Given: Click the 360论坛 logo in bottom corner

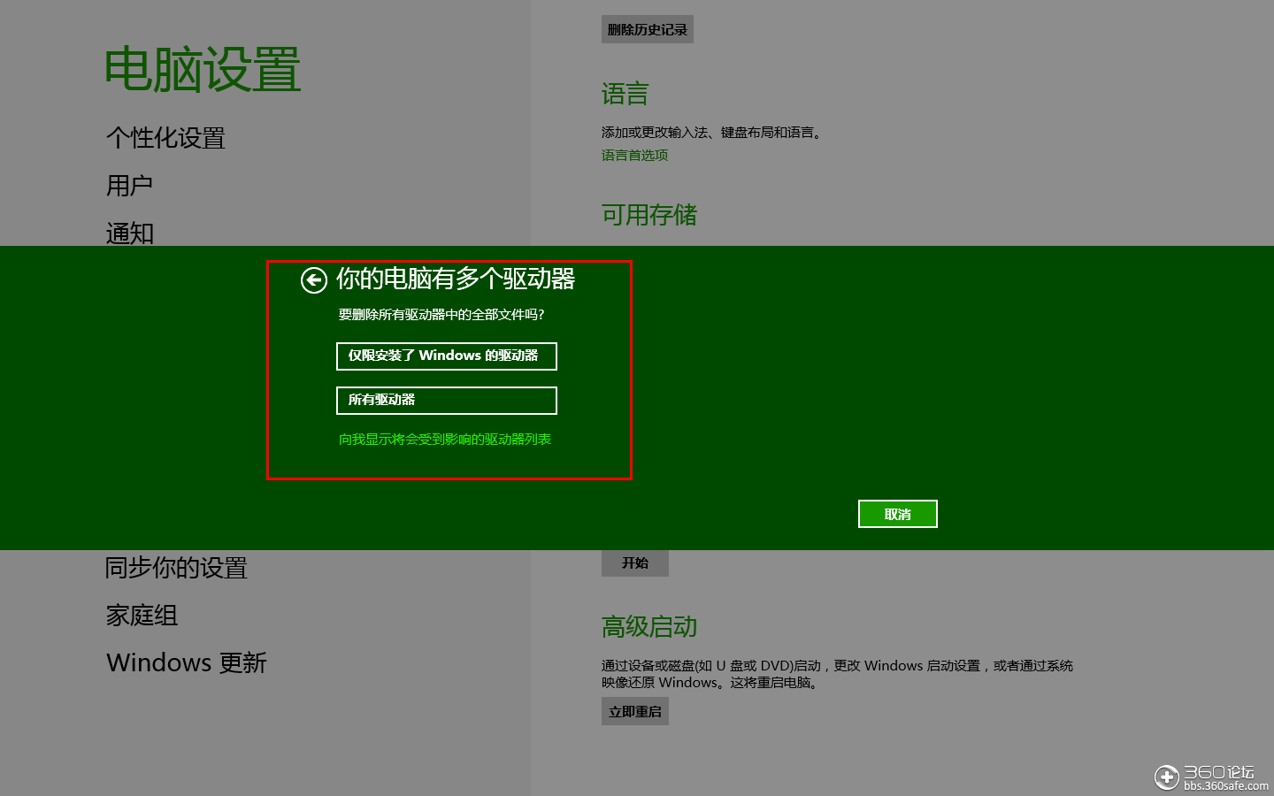Looking at the screenshot, I should click(x=1206, y=777).
